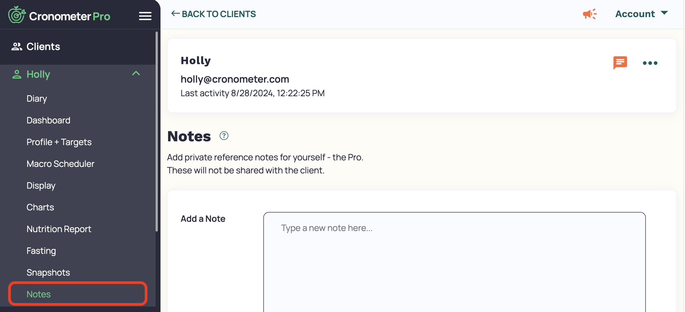Switch to the Fasting section

coord(41,251)
